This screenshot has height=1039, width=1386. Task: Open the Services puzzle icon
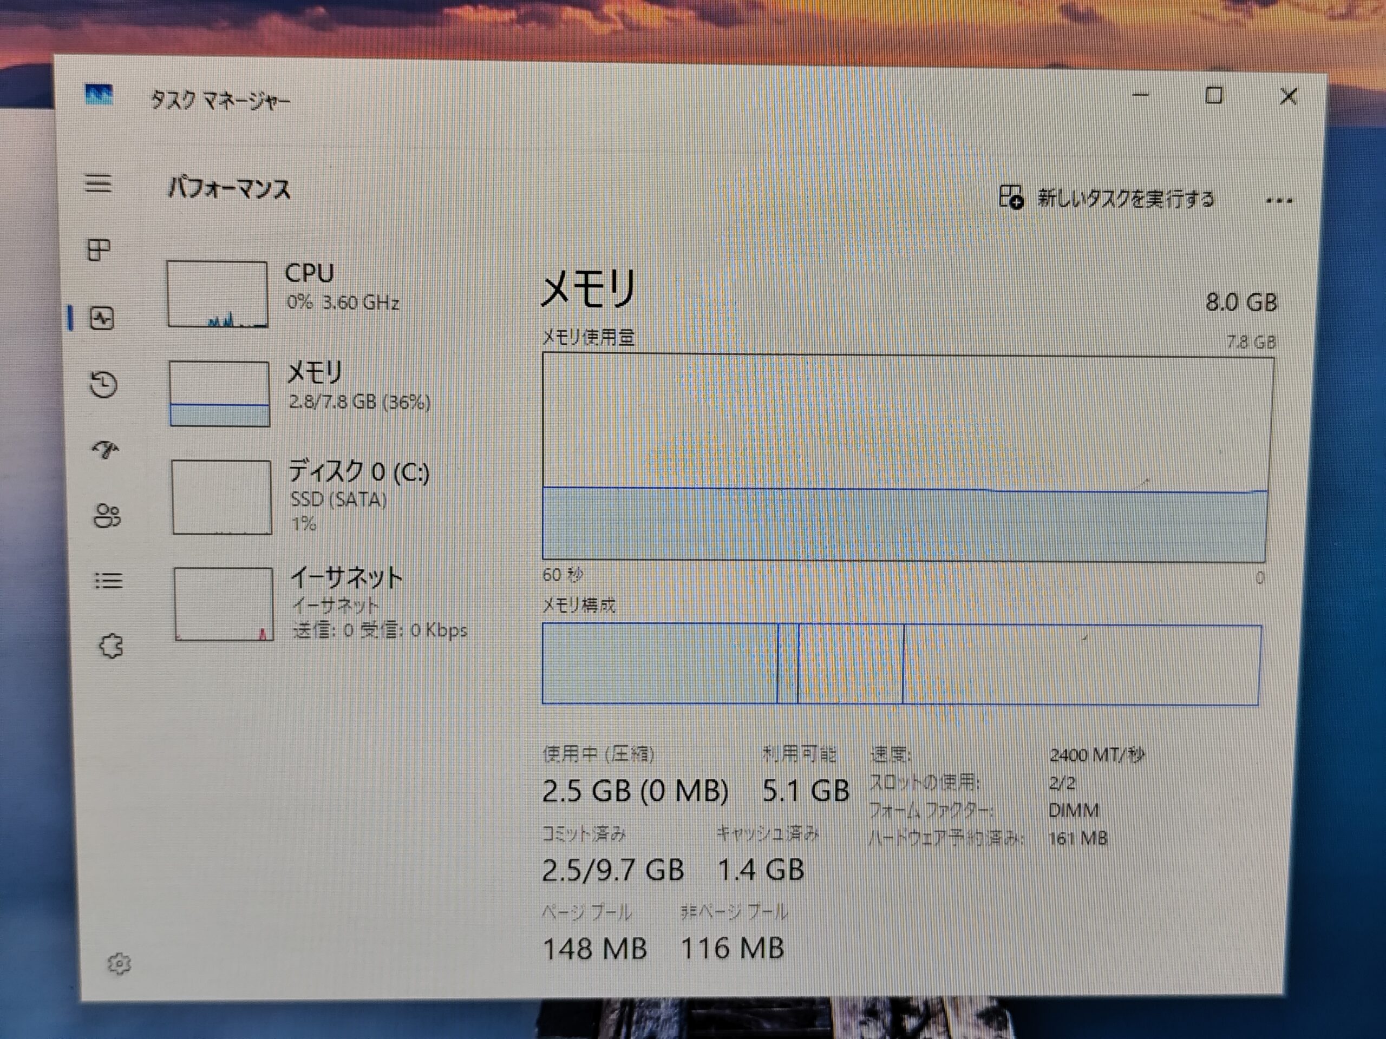(x=111, y=646)
